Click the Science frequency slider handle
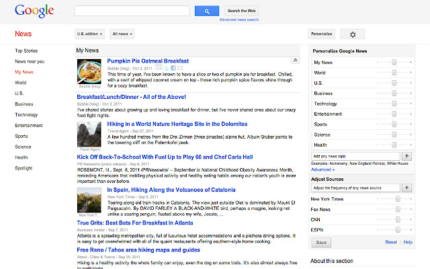The image size is (430, 269). tap(394, 134)
